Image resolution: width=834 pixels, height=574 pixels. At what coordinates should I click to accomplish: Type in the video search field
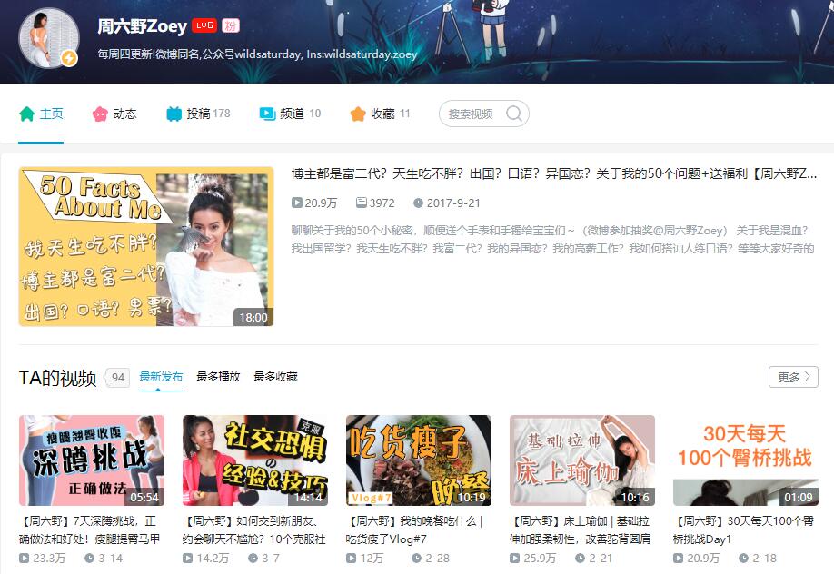[472, 114]
